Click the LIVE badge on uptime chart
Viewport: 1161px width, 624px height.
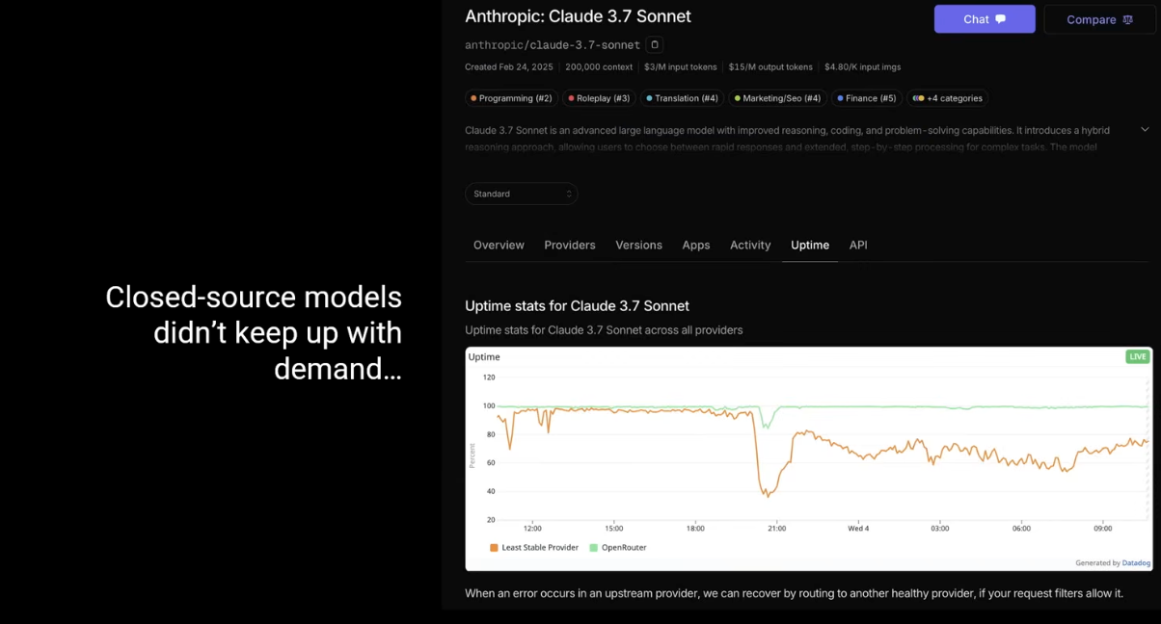pyautogui.click(x=1138, y=356)
